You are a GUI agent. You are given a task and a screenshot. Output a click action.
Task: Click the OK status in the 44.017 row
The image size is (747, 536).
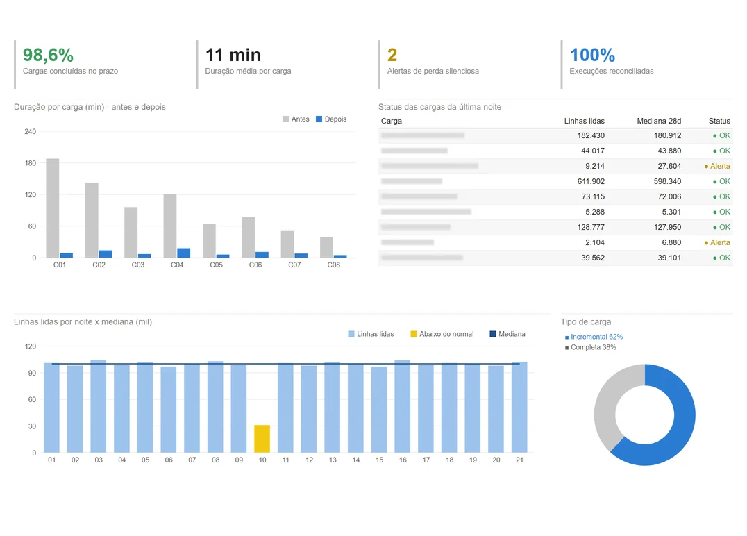[721, 151]
